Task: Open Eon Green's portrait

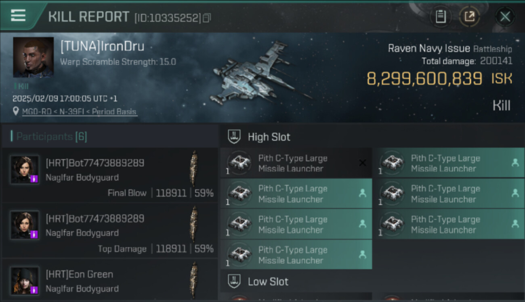Action: click(25, 281)
